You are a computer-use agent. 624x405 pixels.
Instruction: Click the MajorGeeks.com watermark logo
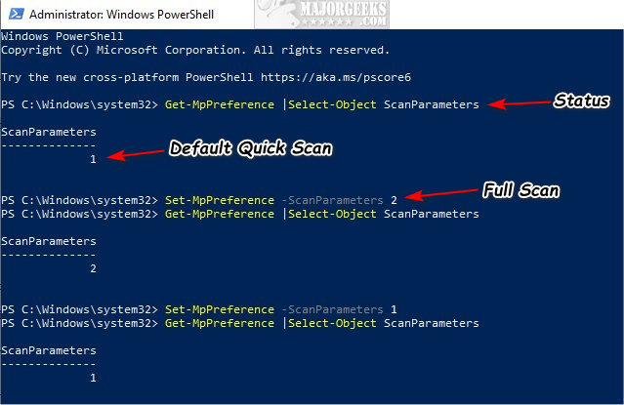tap(322, 14)
